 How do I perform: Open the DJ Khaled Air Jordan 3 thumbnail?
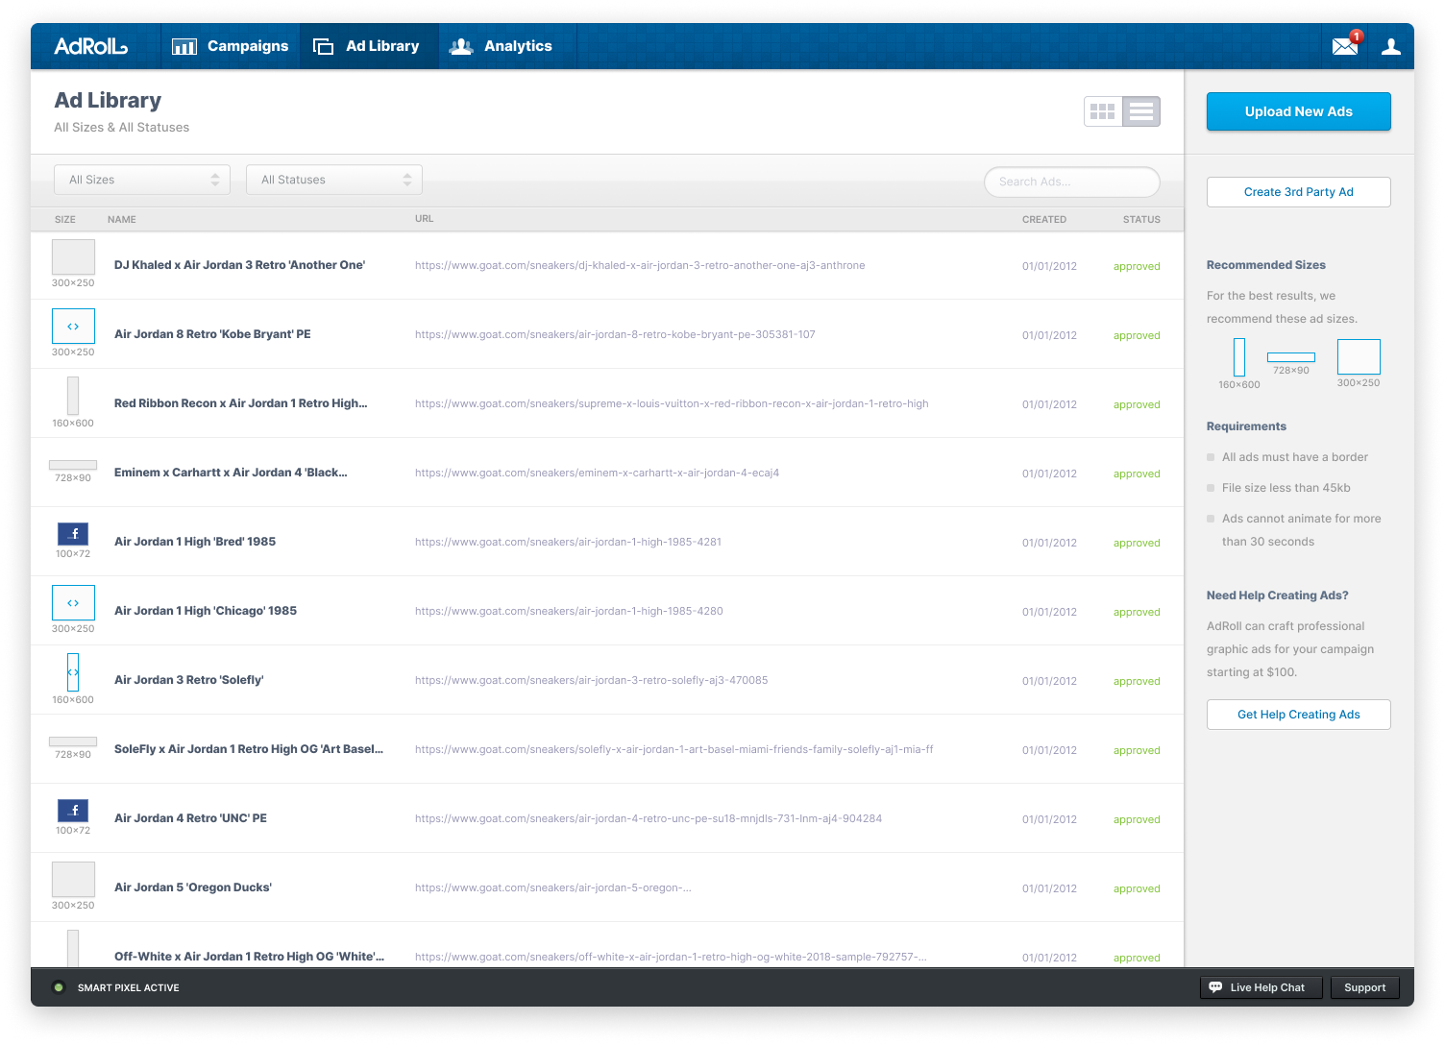click(x=73, y=257)
